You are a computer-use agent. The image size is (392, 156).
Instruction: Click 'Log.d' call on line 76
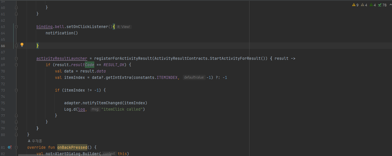coord(70,109)
